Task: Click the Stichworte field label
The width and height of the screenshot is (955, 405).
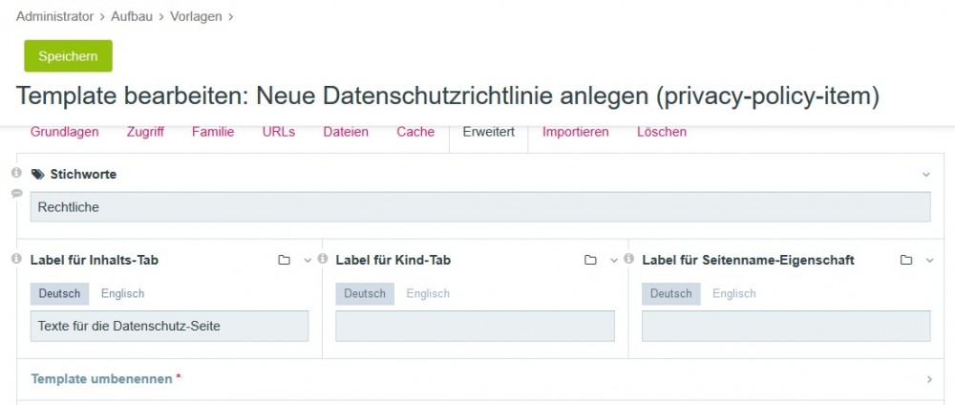Action: [83, 174]
